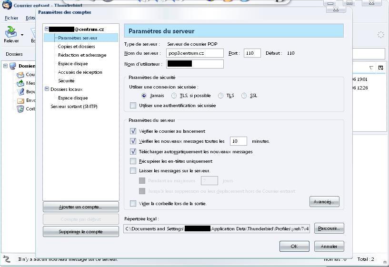Uncheck Vérifier le courrier au lancement

[133, 131]
